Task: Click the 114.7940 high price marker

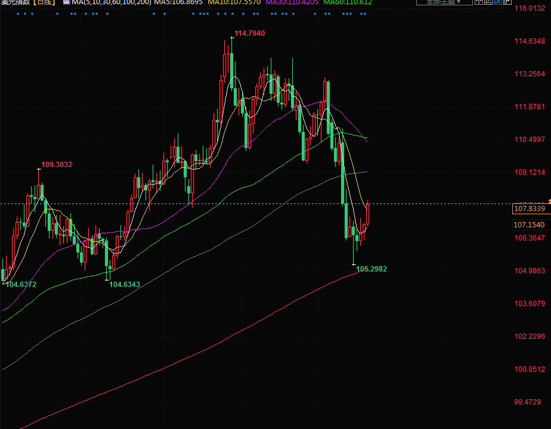Action: point(249,33)
